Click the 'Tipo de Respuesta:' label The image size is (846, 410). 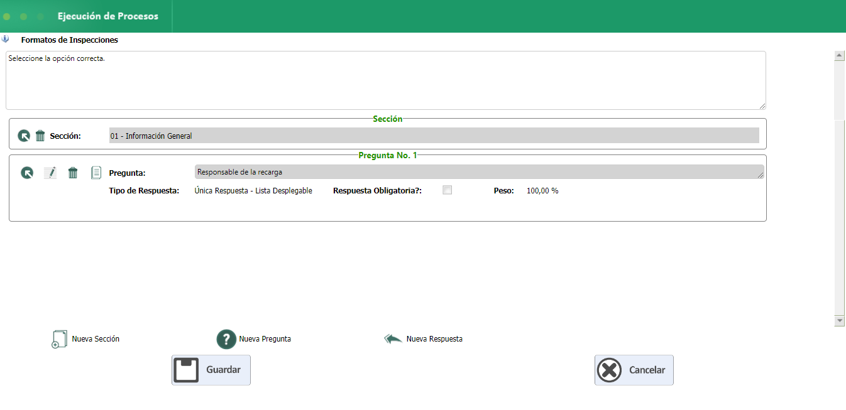144,190
